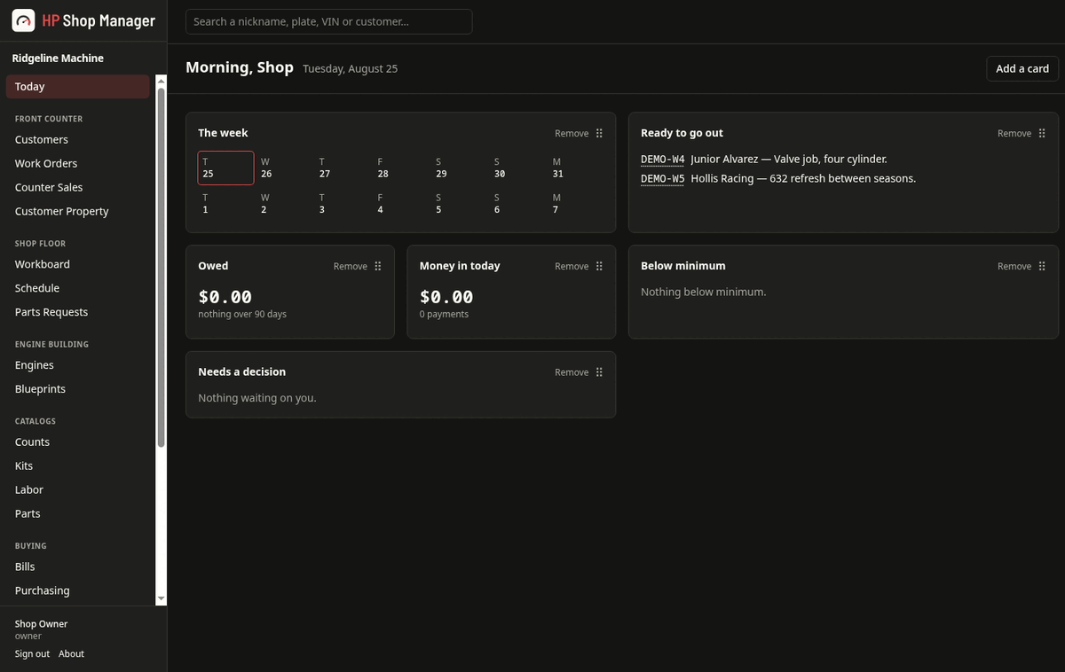Open Counter Sales in the sidebar

[77, 188]
